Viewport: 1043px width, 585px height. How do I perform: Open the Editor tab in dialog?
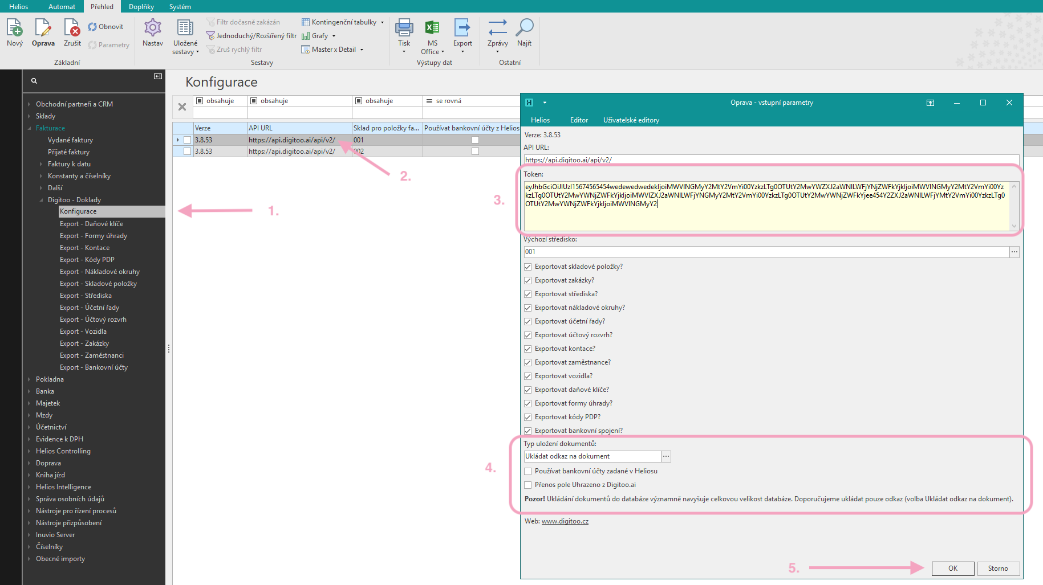(579, 120)
